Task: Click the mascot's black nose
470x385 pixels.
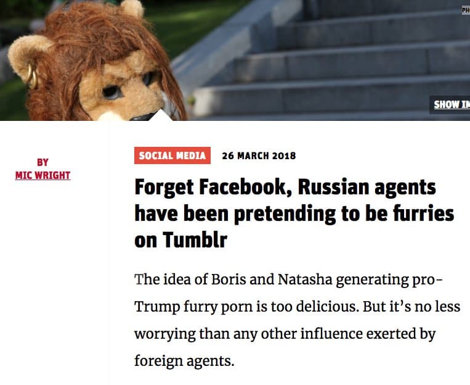Action: (143, 116)
